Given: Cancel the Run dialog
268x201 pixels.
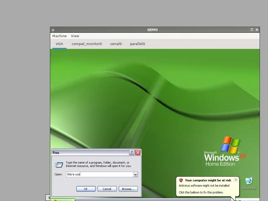Looking at the screenshot, I should click(x=107, y=189).
